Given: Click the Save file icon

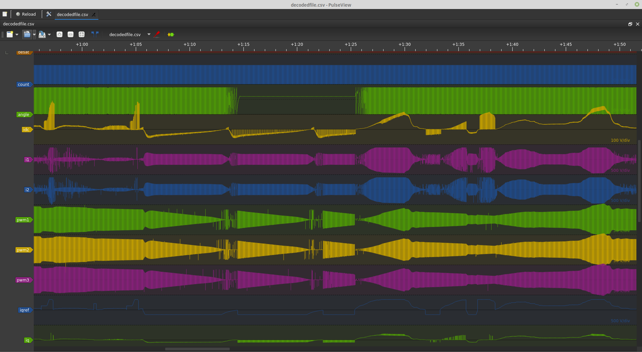Looking at the screenshot, I should click(42, 34).
